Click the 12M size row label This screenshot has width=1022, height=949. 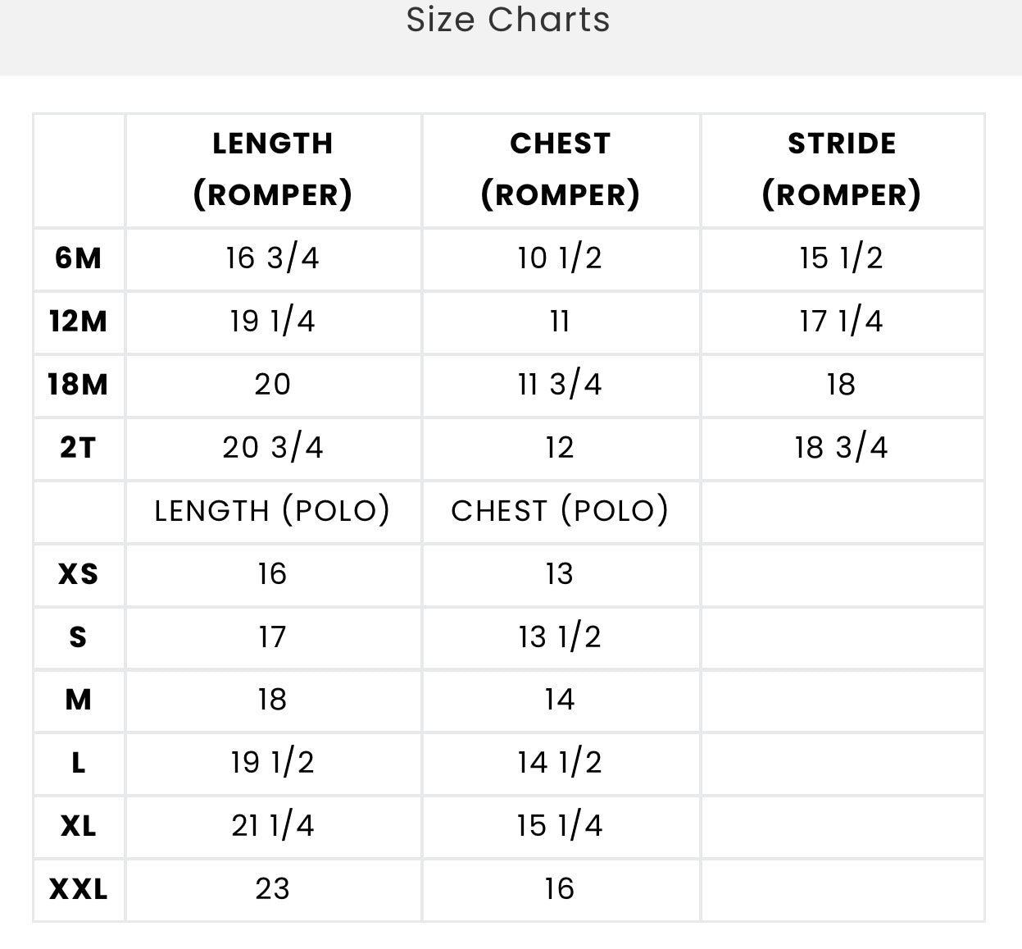[79, 322]
